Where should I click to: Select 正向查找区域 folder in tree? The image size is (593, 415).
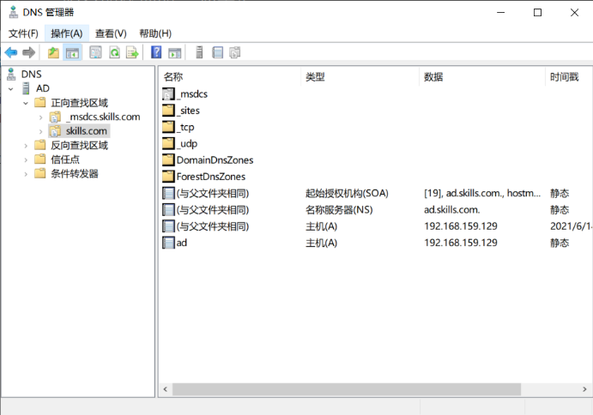pyautogui.click(x=80, y=103)
